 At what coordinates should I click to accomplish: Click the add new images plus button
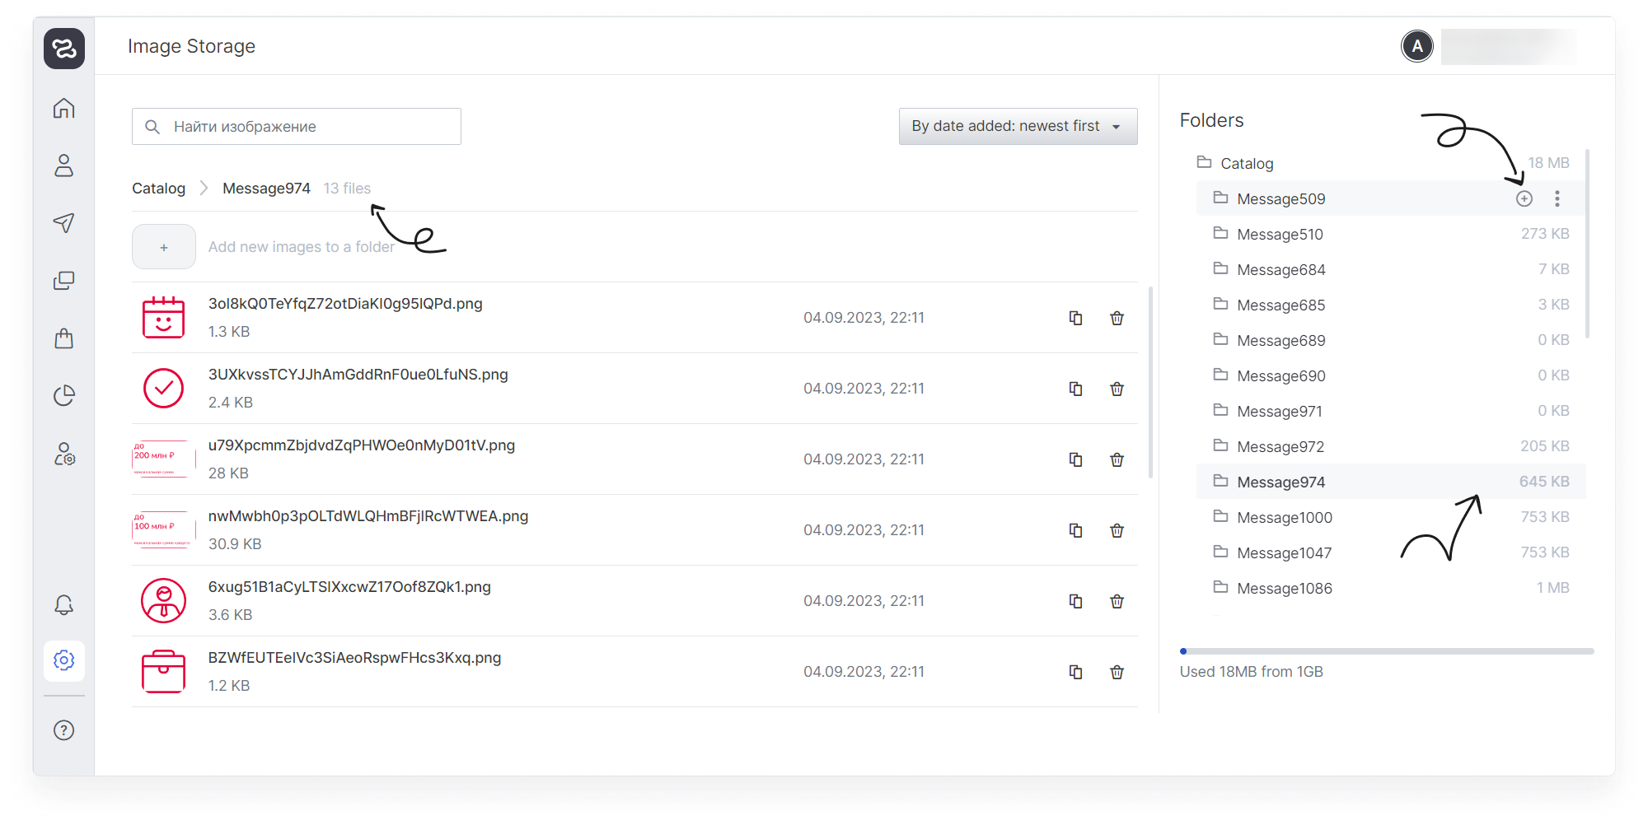(164, 247)
